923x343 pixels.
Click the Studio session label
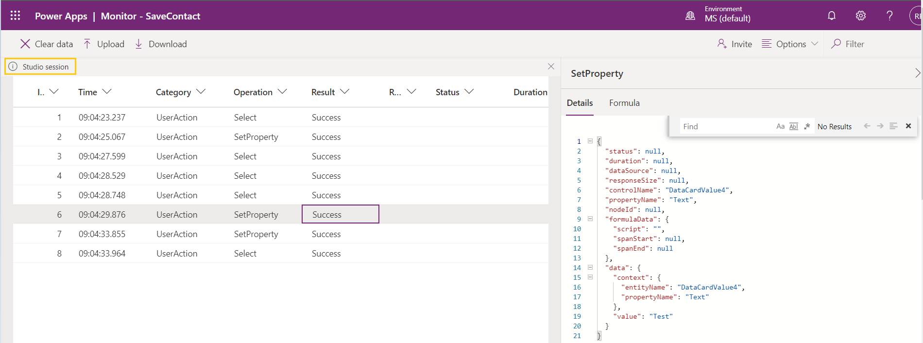coord(46,67)
